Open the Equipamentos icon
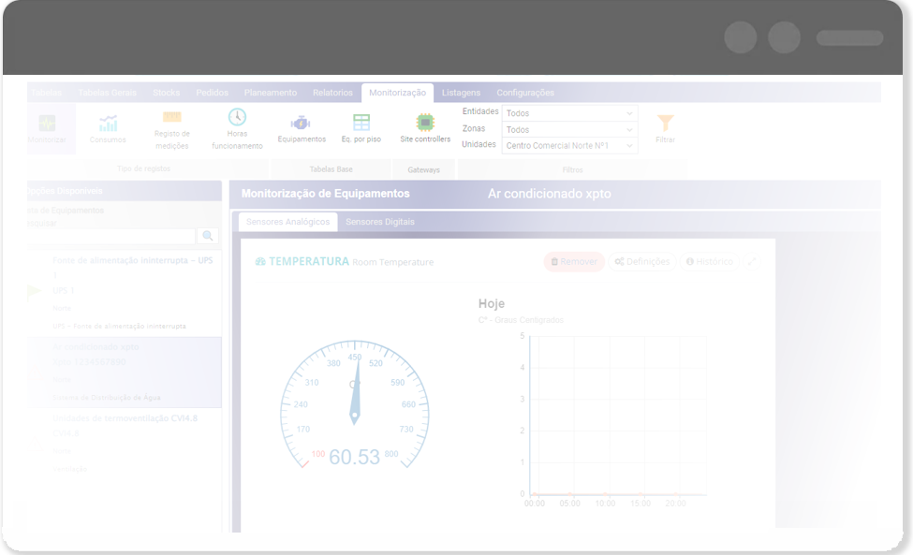Viewport: 913px width, 555px height. click(301, 123)
